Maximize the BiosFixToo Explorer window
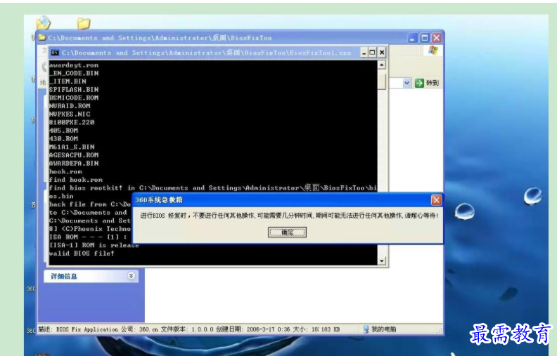Screen dimensions: 557x356 click(425, 38)
